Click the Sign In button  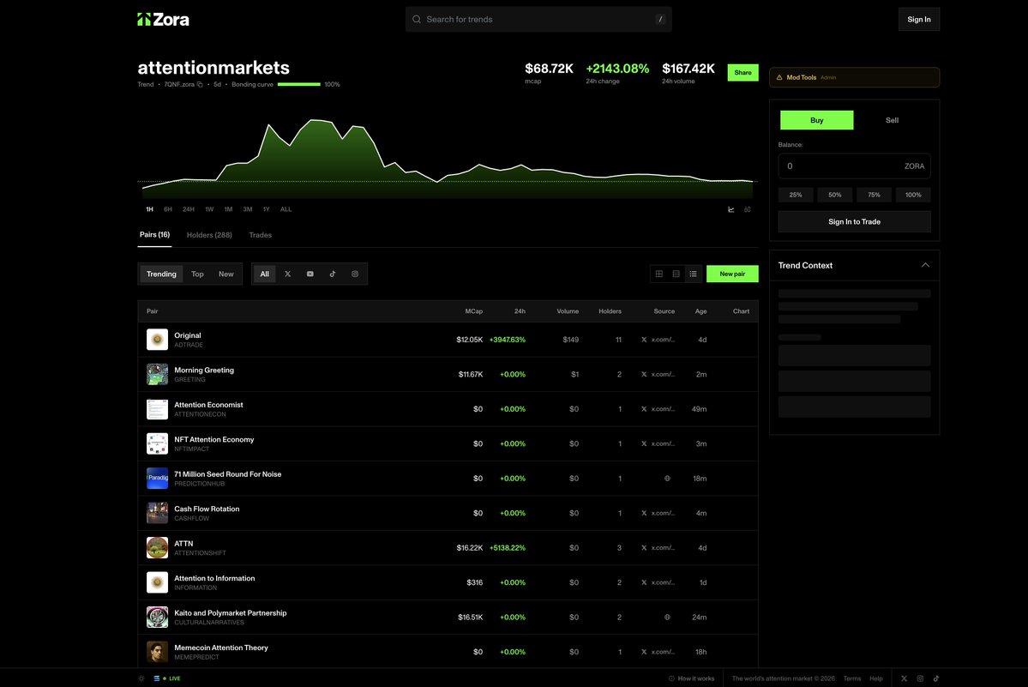[918, 20]
